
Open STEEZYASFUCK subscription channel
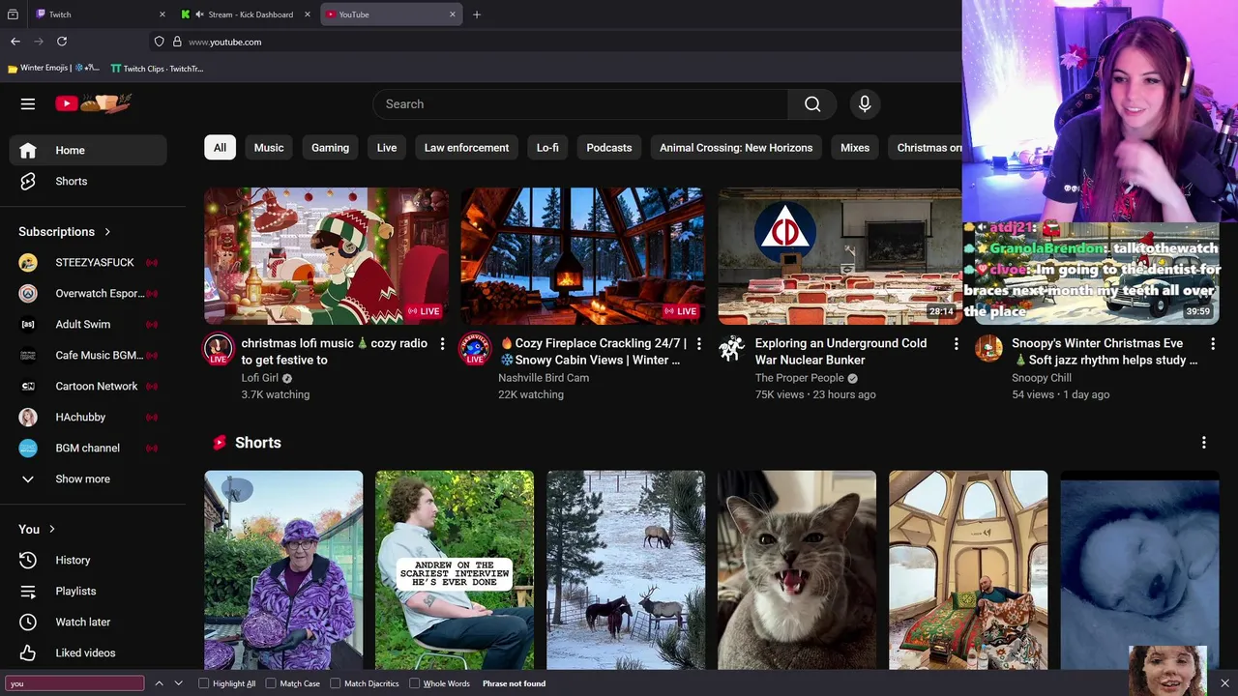(89, 263)
